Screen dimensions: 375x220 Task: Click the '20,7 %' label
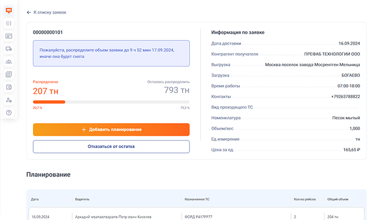pyautogui.click(x=37, y=108)
